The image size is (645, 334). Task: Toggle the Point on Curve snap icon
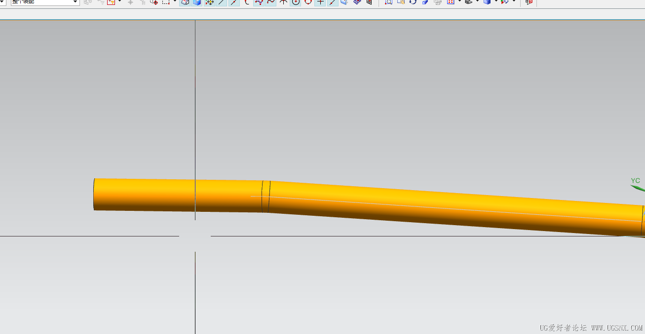pyautogui.click(x=333, y=2)
